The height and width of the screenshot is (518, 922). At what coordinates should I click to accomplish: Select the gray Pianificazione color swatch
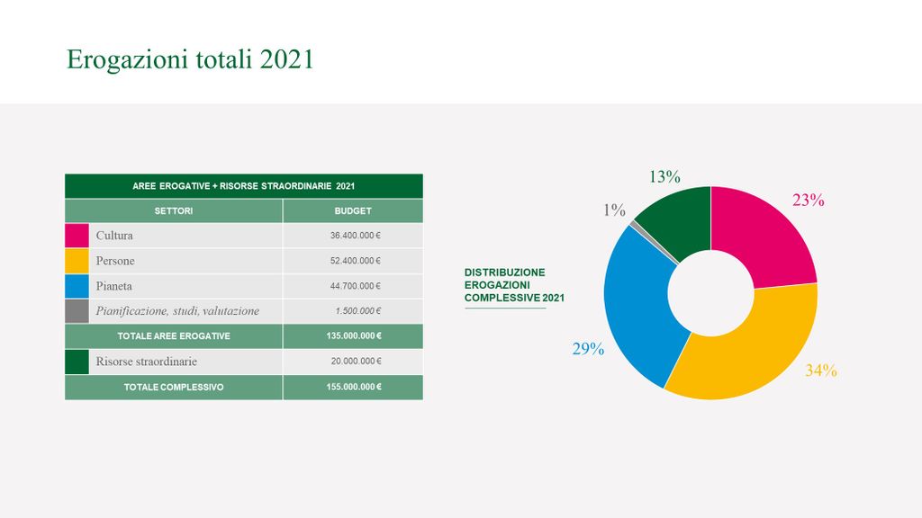pos(77,311)
